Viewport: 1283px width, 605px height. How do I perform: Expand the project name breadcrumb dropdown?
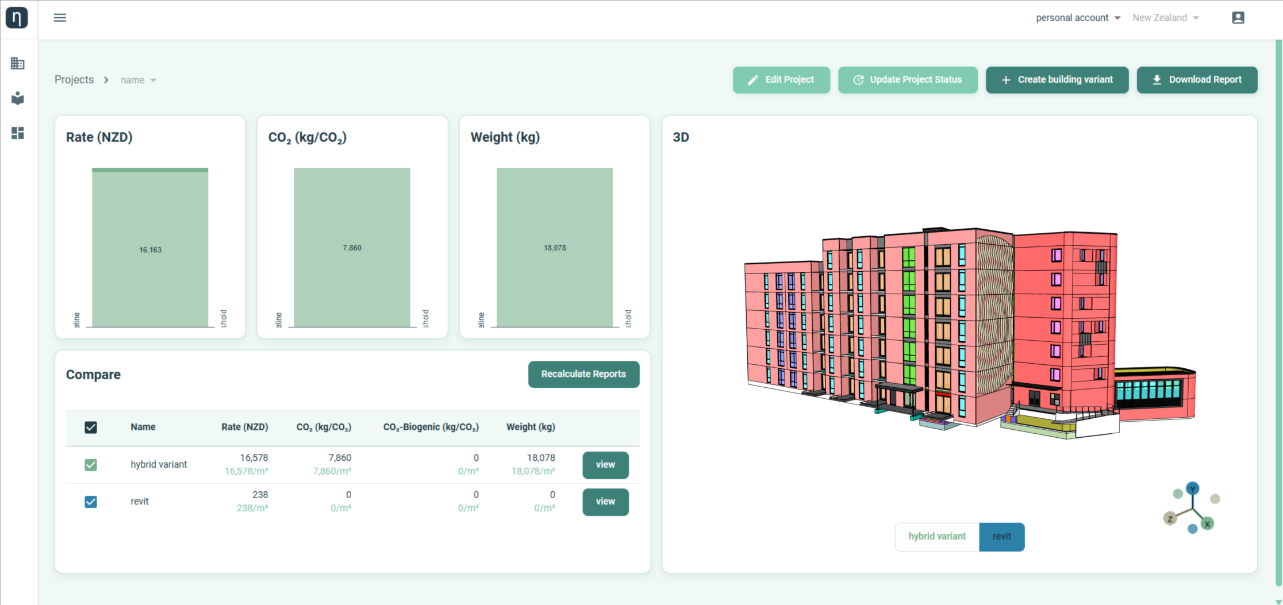tap(138, 80)
